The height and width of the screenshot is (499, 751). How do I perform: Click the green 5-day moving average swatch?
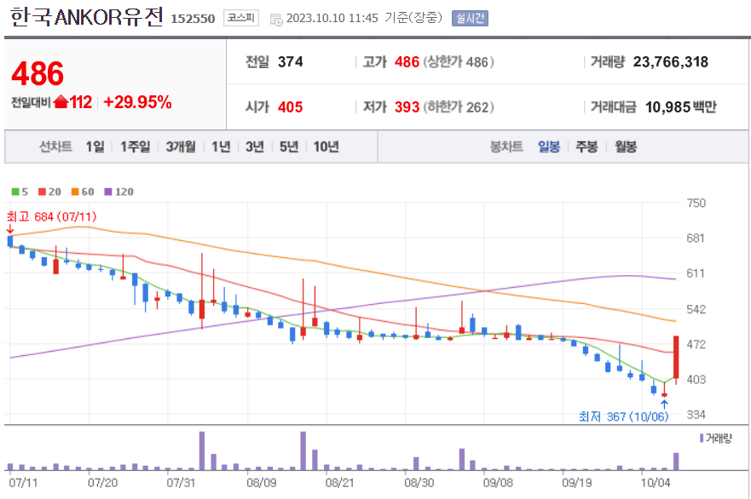click(15, 192)
